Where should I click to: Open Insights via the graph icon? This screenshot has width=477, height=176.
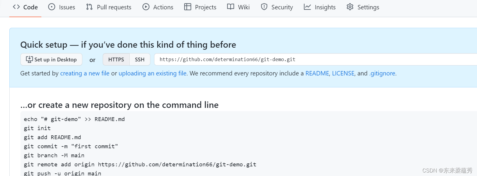pos(307,7)
